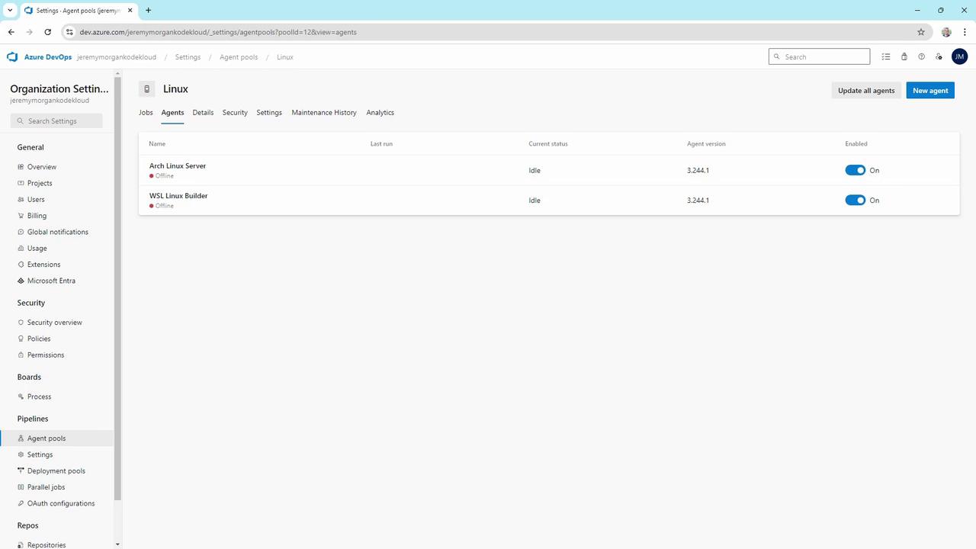The width and height of the screenshot is (976, 549).
Task: Click the Users icon in the sidebar
Action: [x=21, y=200]
